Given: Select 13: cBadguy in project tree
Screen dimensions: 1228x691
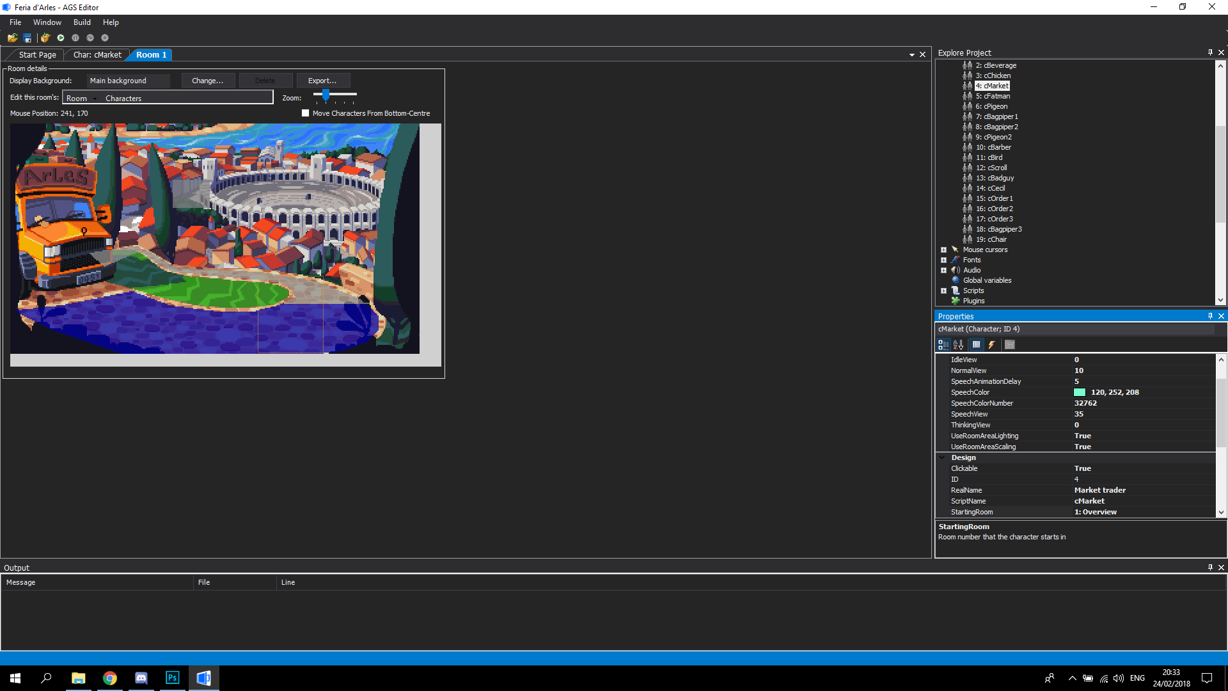Looking at the screenshot, I should pyautogui.click(x=995, y=178).
